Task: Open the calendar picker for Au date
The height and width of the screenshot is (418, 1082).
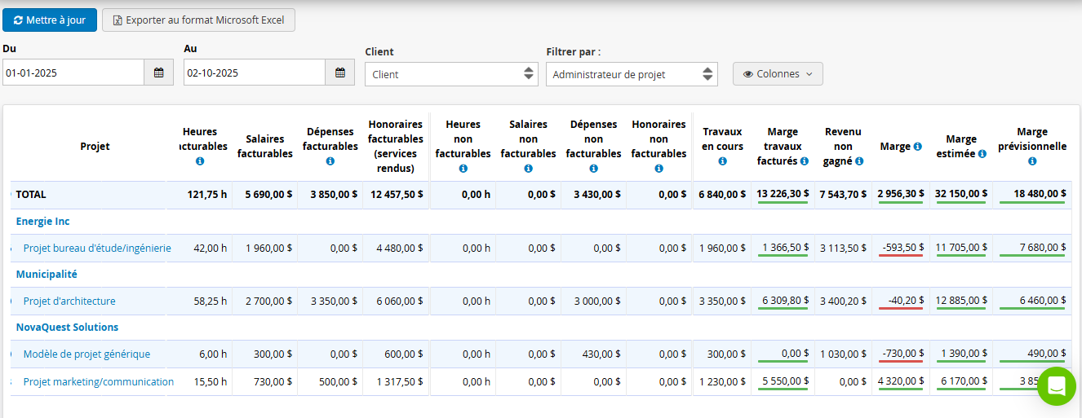Action: [339, 73]
